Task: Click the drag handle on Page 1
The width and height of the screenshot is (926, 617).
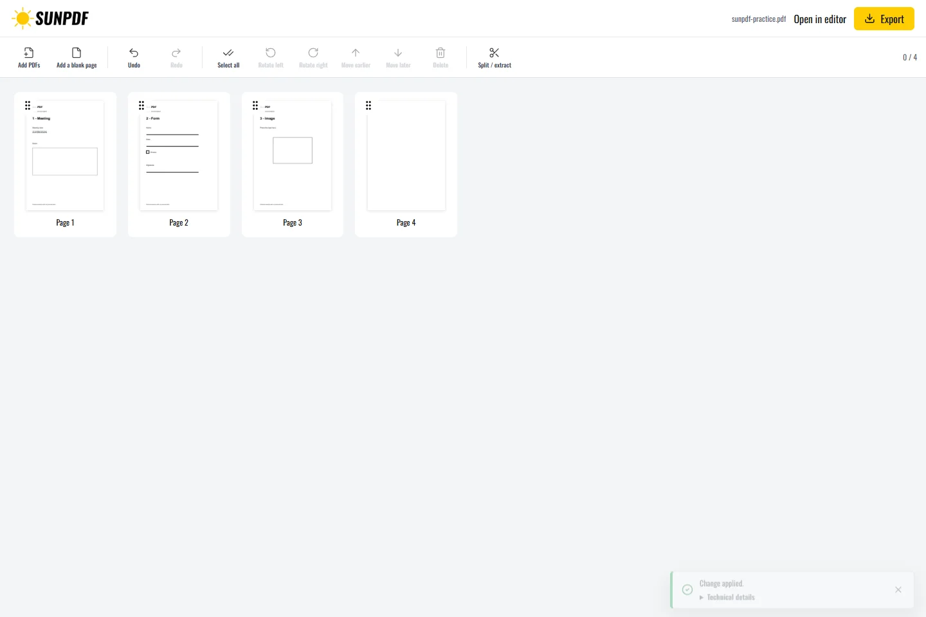Action: (x=28, y=105)
